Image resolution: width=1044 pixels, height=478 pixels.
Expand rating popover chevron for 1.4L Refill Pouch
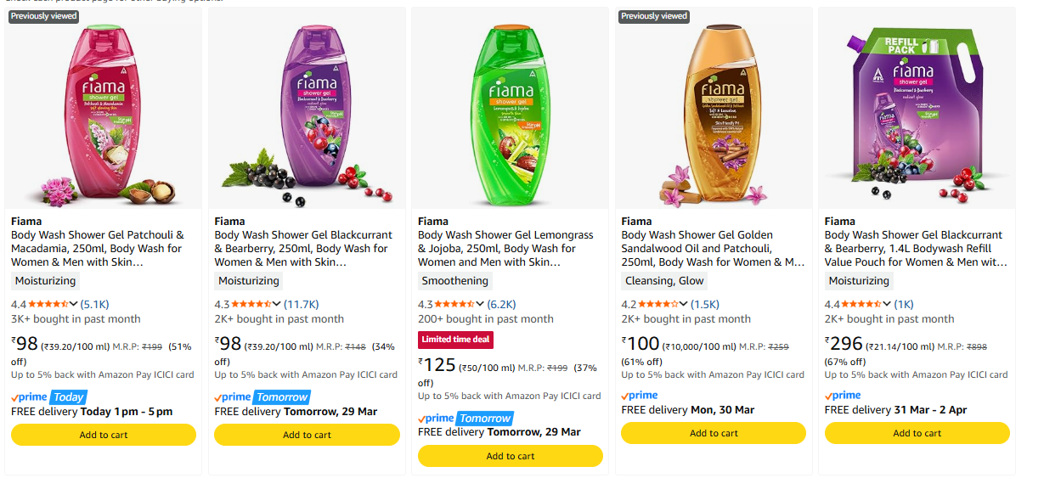click(x=888, y=304)
